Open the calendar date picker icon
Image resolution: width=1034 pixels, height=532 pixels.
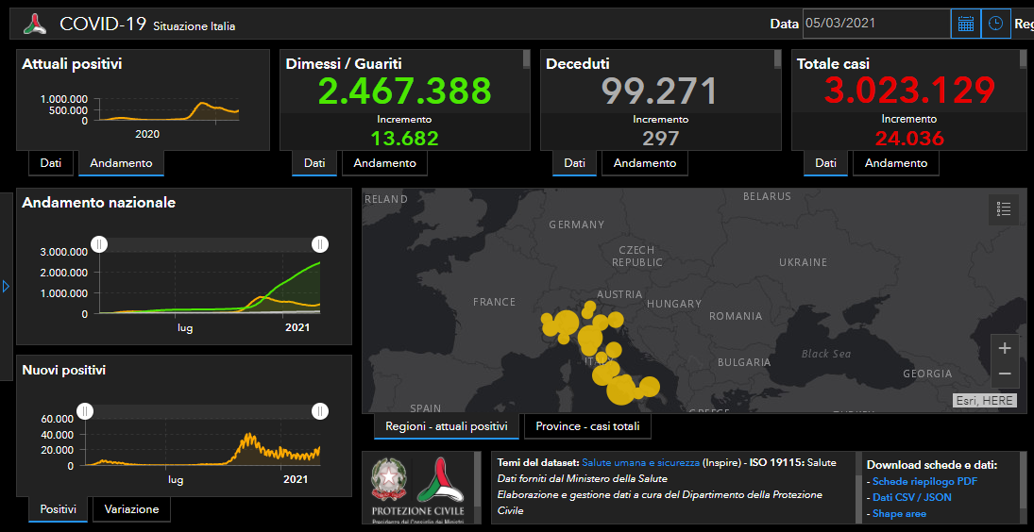click(x=965, y=25)
